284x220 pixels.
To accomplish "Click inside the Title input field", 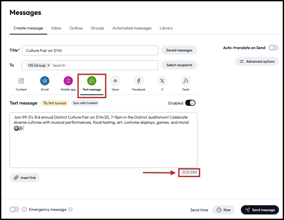I will [90, 51].
